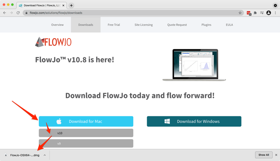The image size is (280, 161).
Task: View site info via the lock icon
Action: (x=27, y=13)
